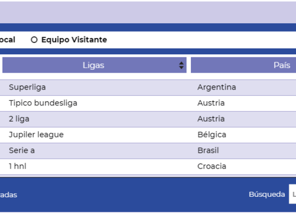Image resolution: width=296 pixels, height=215 pixels.
Task: Select the Croacia country cell
Action: coord(212,167)
